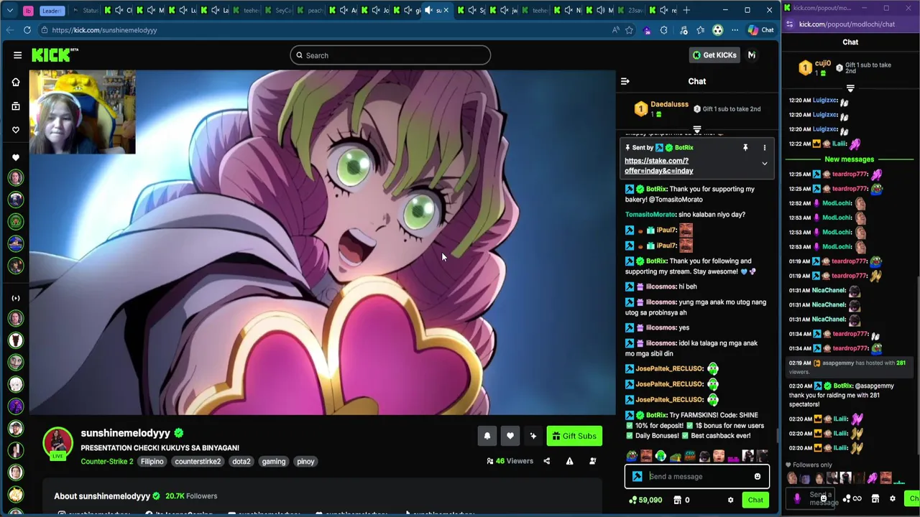The image size is (920, 517).
Task: Click the user-with-T icon beside report
Action: click(x=593, y=461)
